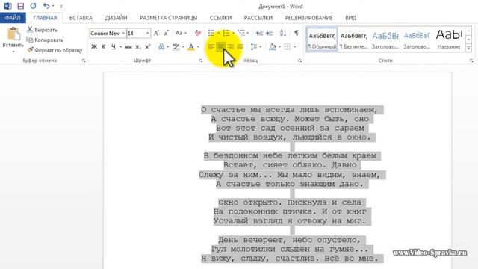Decrease font size with the smaller A icon
The height and width of the screenshot is (269, 478).
tap(166, 33)
